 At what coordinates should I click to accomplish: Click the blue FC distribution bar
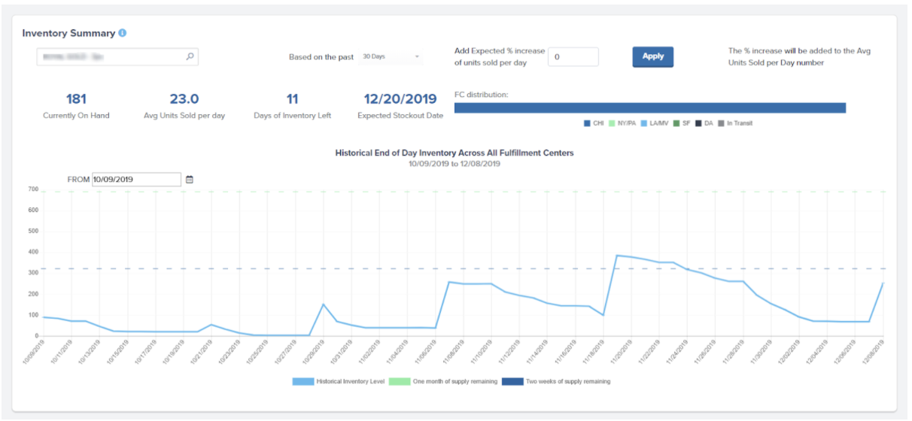[x=649, y=108]
